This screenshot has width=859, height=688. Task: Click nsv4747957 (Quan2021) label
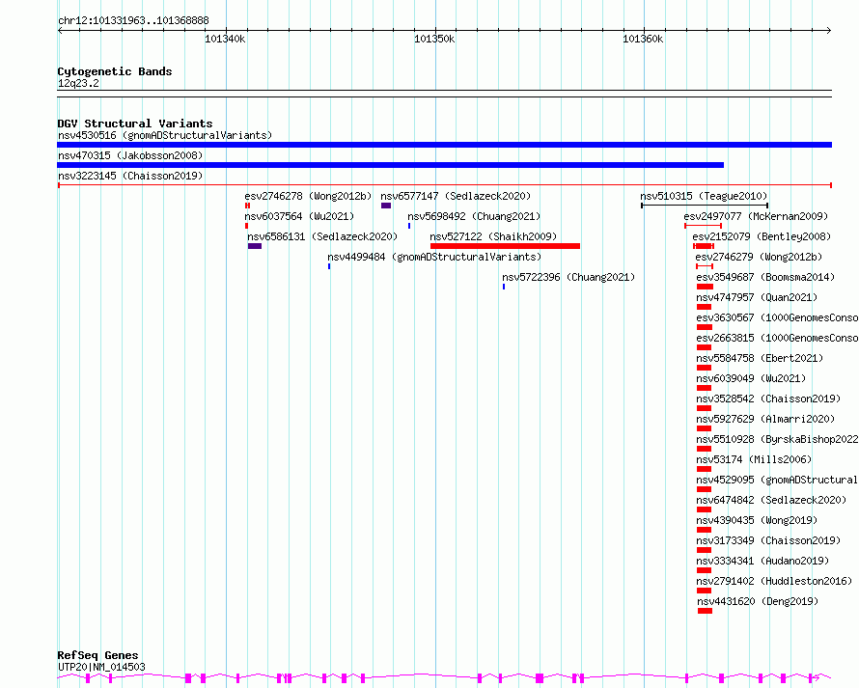[x=757, y=297]
